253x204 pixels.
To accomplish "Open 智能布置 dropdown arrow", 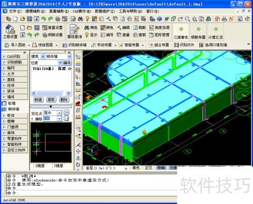I will point(143,45).
